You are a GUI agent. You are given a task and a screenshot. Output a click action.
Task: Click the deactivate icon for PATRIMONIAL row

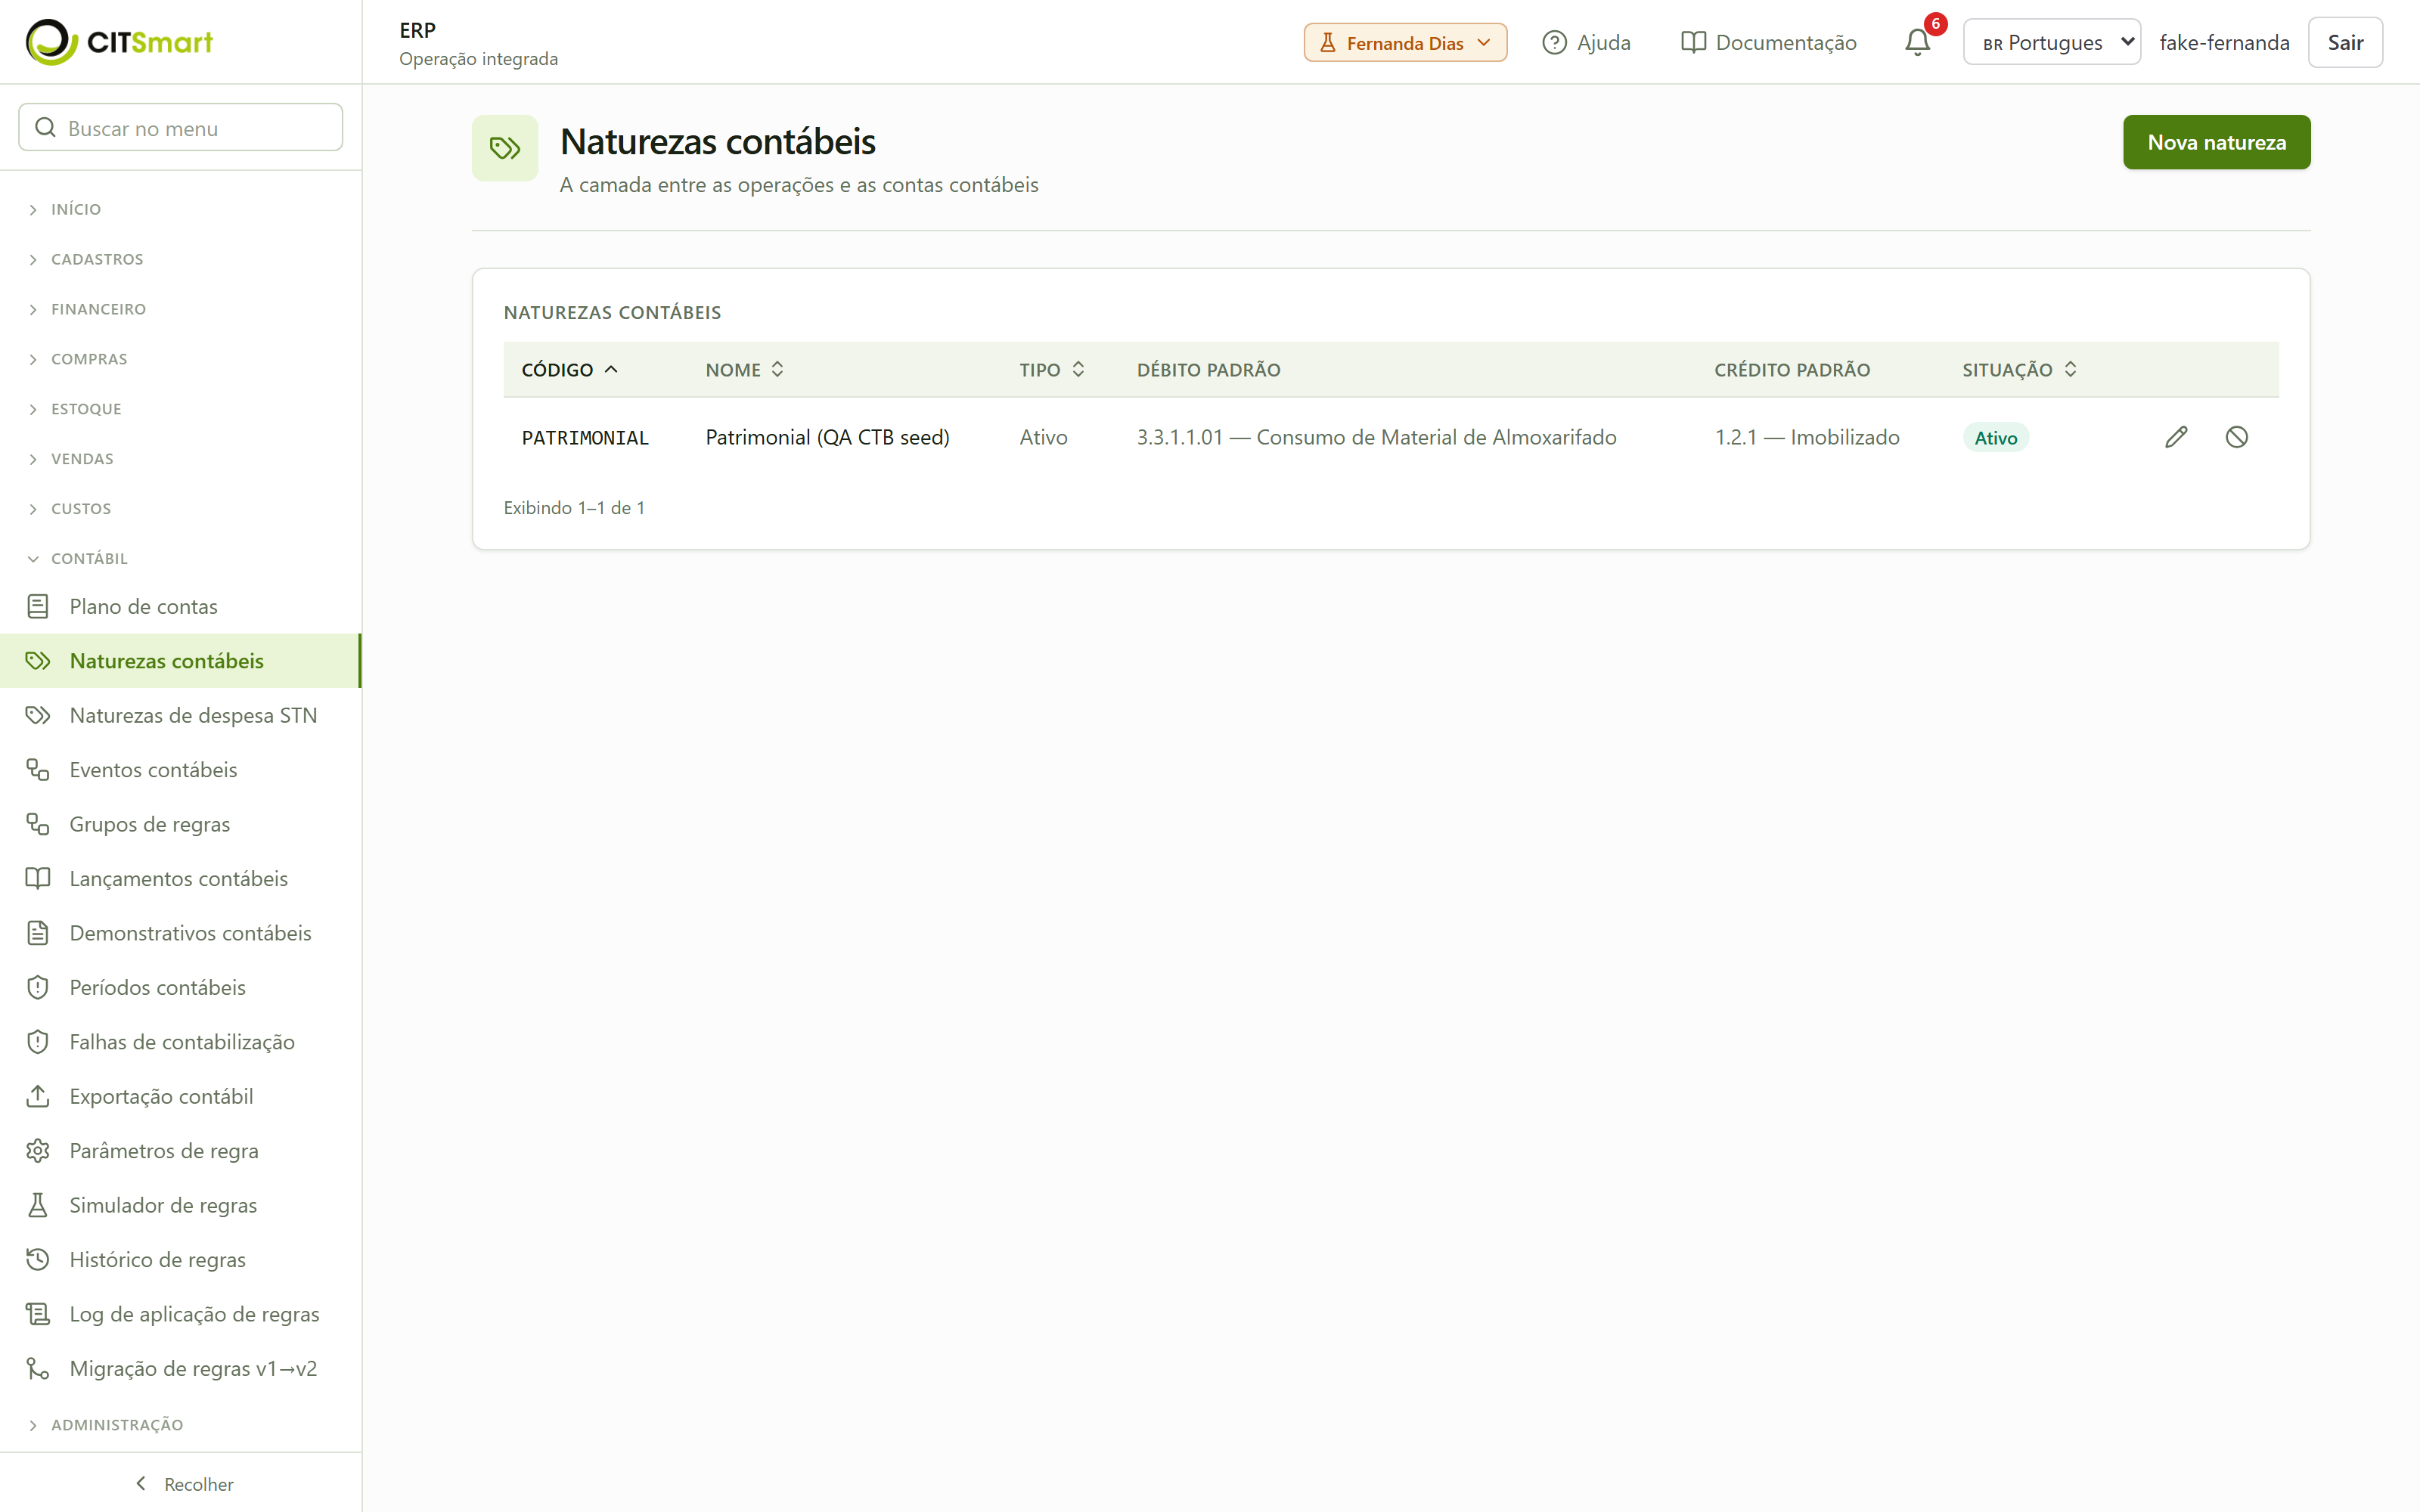tap(2237, 437)
